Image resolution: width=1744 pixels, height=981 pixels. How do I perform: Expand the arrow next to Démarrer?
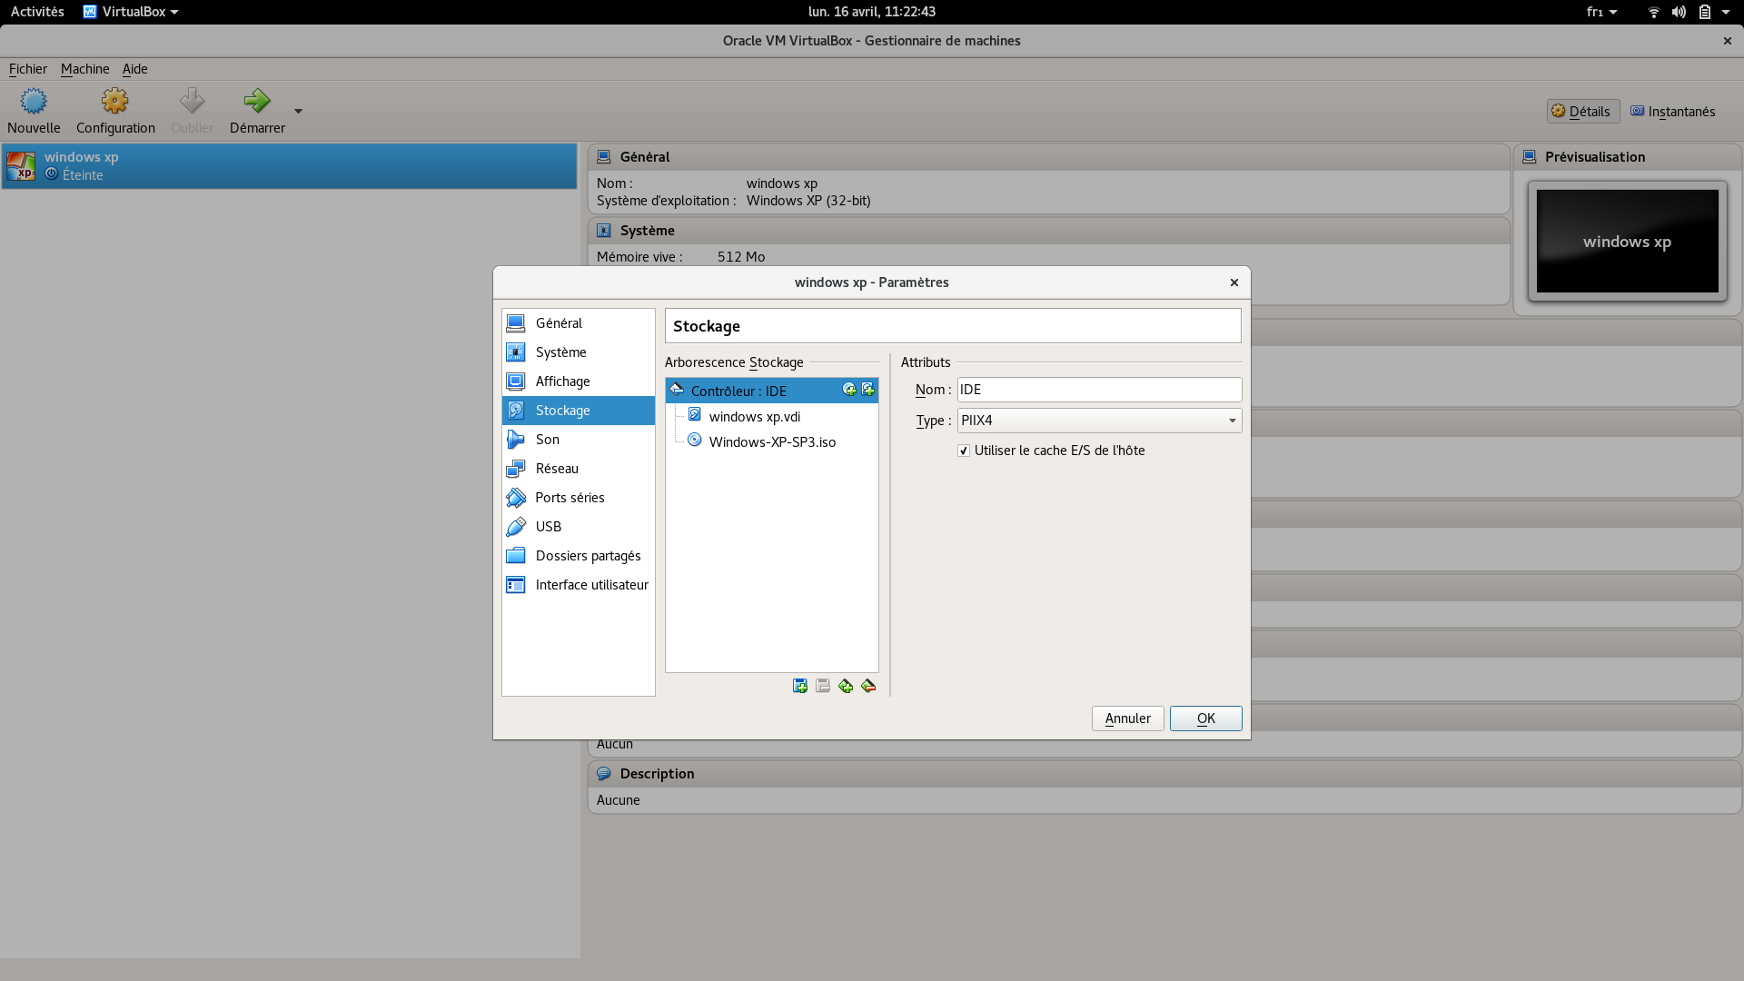tap(298, 112)
